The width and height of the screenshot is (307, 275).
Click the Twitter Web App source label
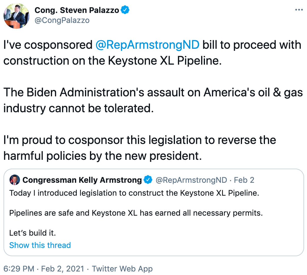(122, 269)
